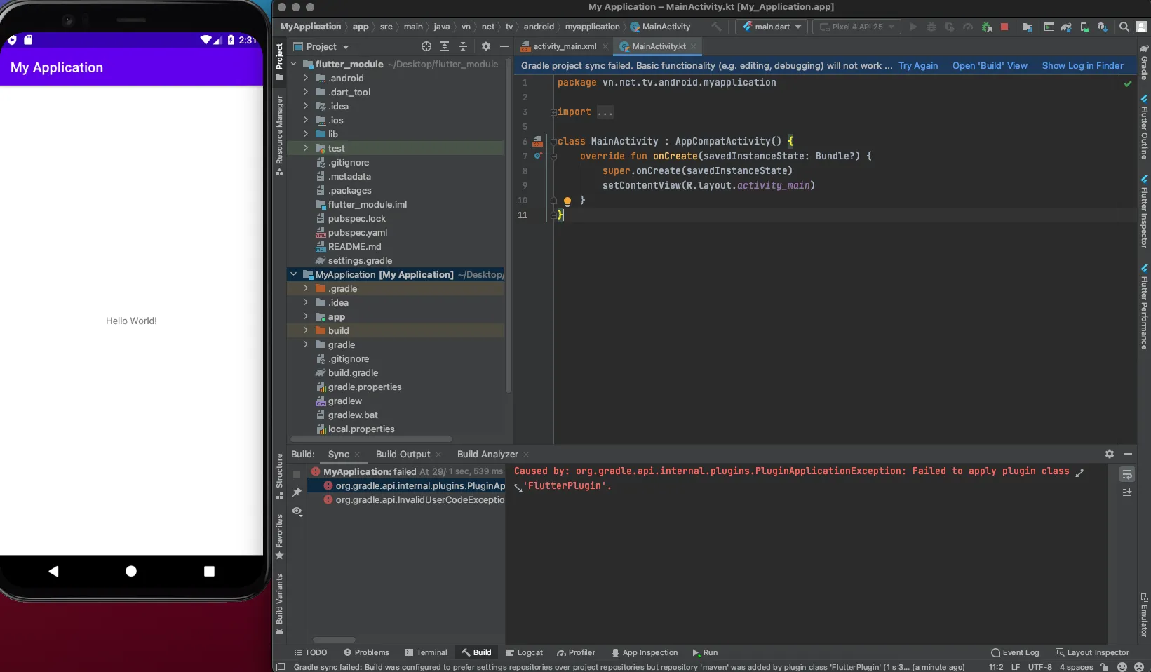Open the Search Everywhere magnifier

(1124, 27)
